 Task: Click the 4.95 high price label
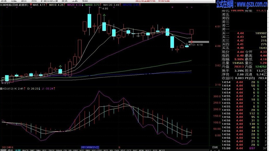105,9
